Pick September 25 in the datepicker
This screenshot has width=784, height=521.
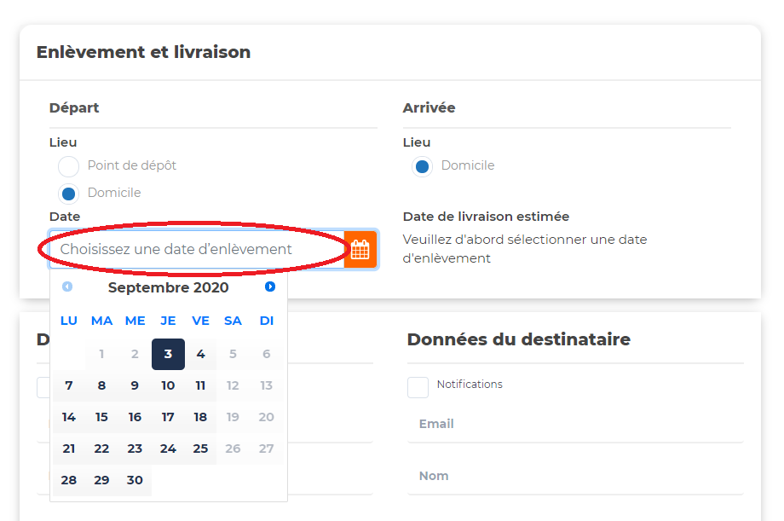[x=200, y=449]
